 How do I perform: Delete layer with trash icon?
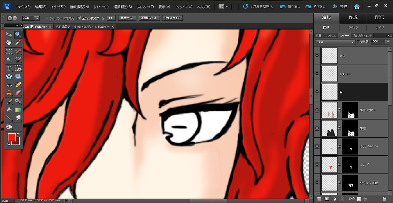384,199
